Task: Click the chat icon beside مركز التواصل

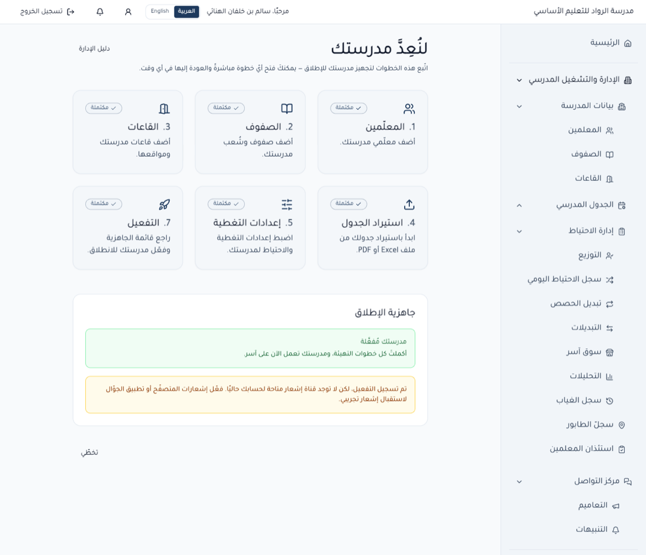Action: point(627,481)
